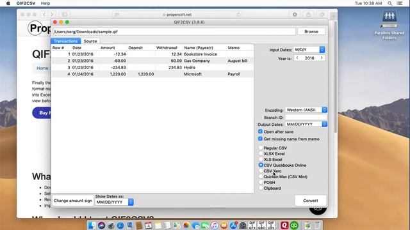Open Parallels Shared Folders desktop icon
Image resolution: width=410 pixels, height=230 pixels.
click(389, 26)
